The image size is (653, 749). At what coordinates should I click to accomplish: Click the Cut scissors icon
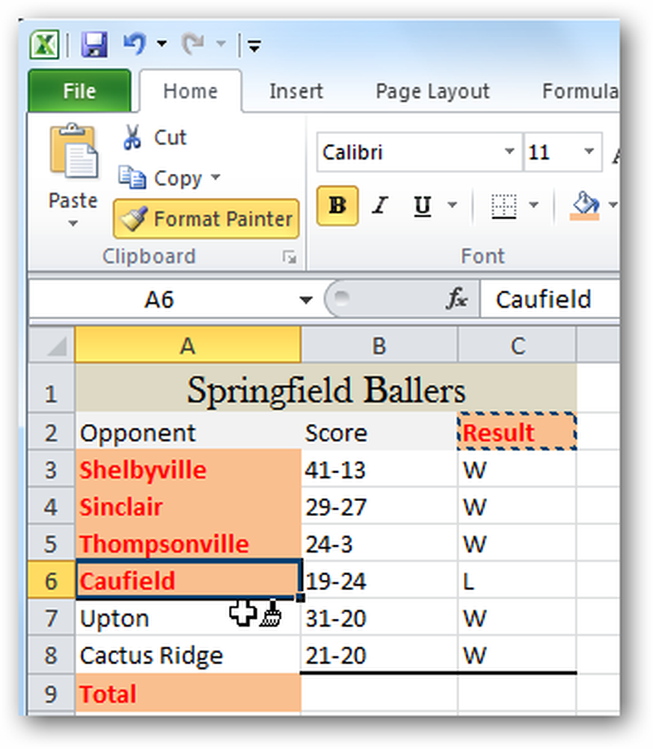click(x=132, y=138)
